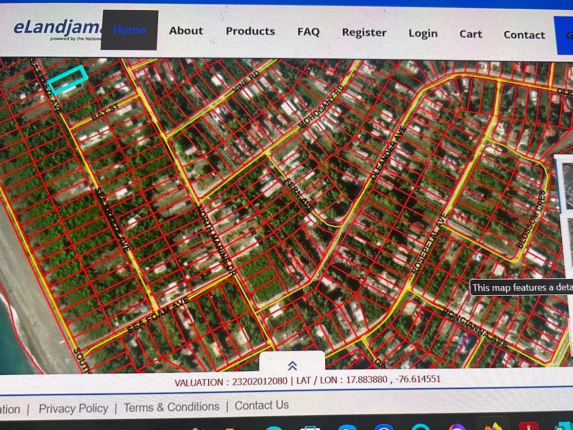
Task: Click the OLEANDER AVE label on the map
Action: [x=388, y=152]
